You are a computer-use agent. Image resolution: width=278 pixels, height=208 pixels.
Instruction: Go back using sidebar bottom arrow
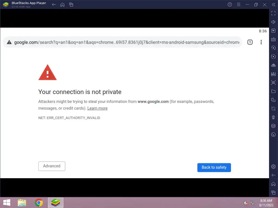[x=273, y=175]
